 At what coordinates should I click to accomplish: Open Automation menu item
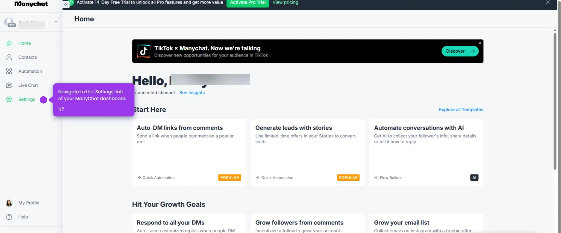[x=30, y=71]
